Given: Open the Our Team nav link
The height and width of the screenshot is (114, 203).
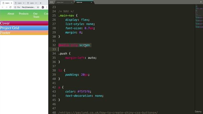Looking at the screenshot, I should 36,15.
